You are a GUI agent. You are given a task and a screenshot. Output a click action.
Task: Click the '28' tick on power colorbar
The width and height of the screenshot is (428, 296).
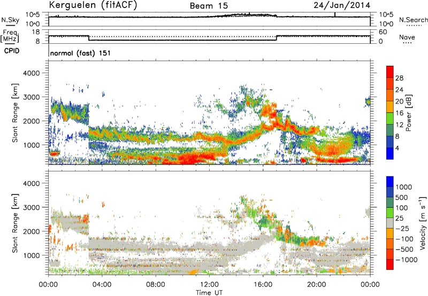point(399,78)
